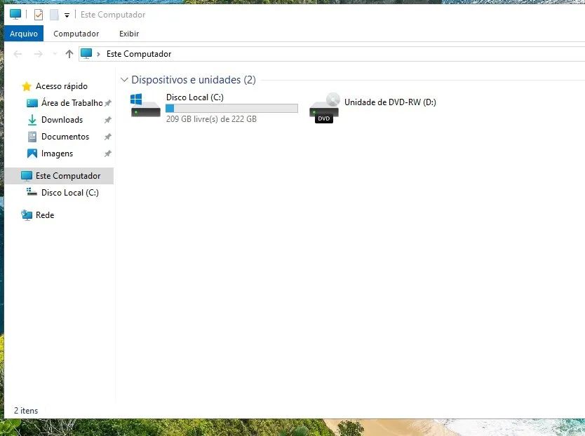Click the pin icon next to Downloads
Screen dimensions: 585x436
(x=108, y=120)
